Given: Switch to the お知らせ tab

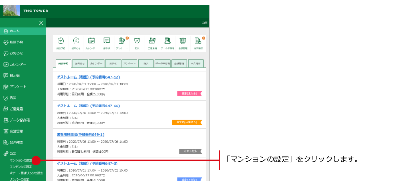Looking at the screenshot, I should coord(79,64).
